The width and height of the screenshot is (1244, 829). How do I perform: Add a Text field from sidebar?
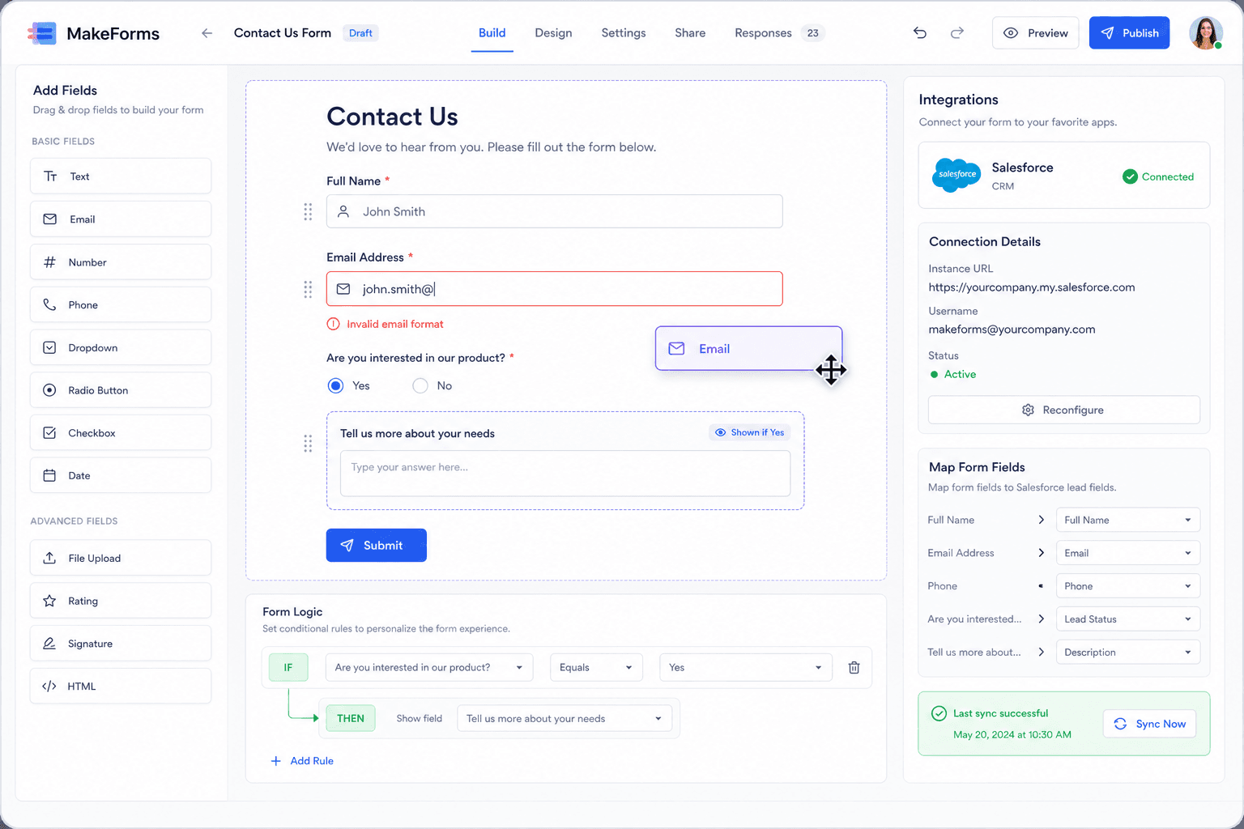[121, 176]
